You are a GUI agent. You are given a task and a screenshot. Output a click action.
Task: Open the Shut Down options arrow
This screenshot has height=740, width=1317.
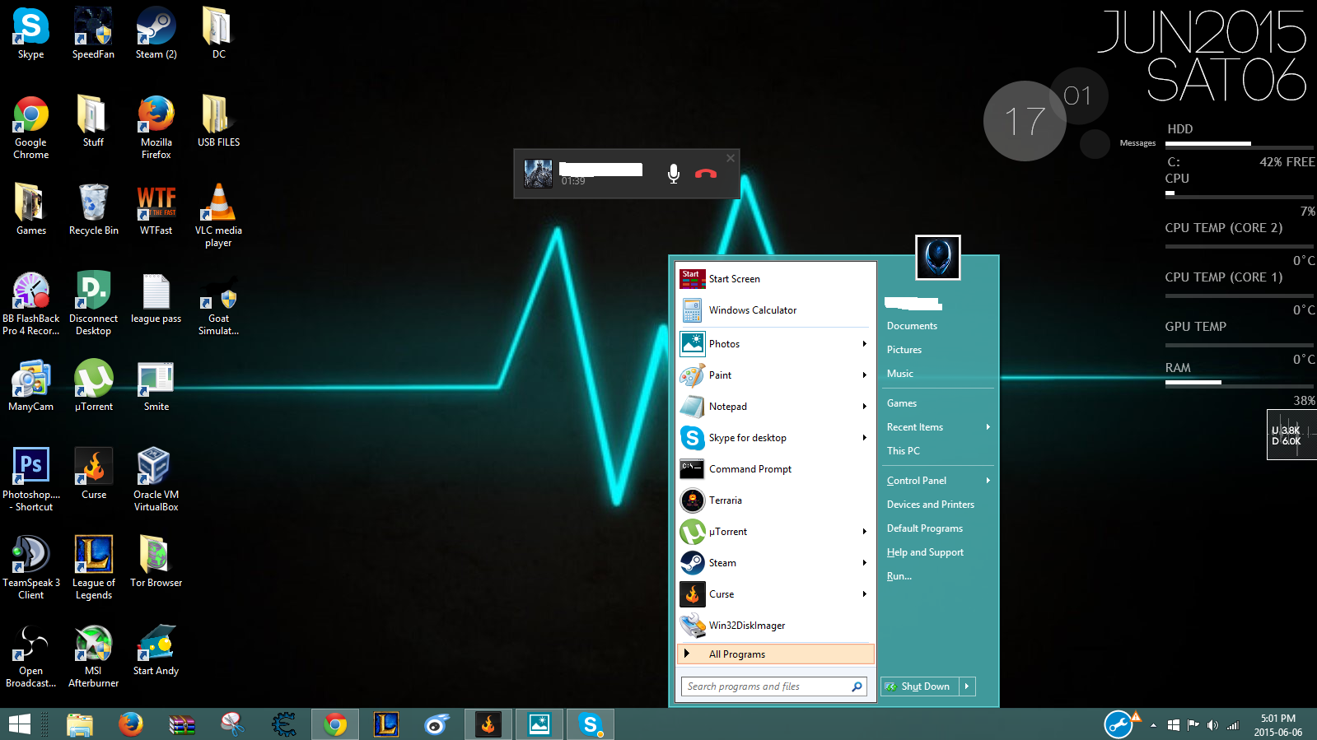coord(968,686)
